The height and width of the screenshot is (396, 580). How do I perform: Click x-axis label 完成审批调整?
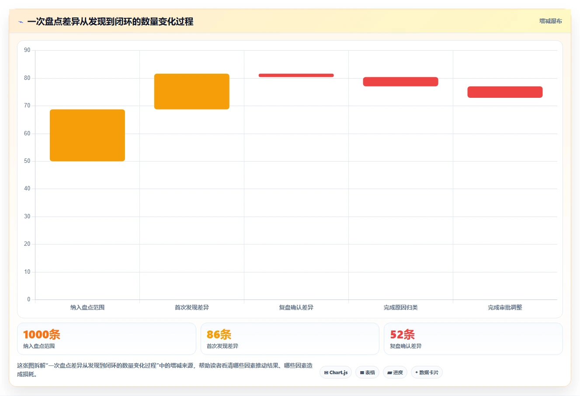pos(505,307)
